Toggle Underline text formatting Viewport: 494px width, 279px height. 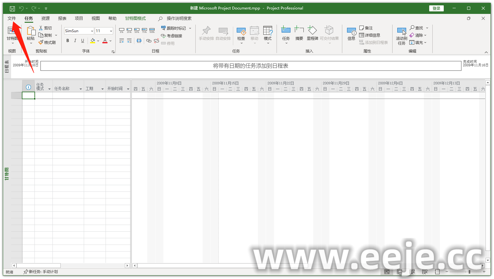(82, 41)
